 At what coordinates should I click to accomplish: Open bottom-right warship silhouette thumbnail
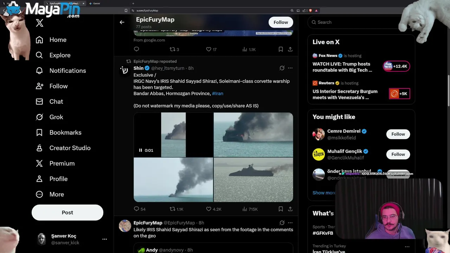[253, 180]
